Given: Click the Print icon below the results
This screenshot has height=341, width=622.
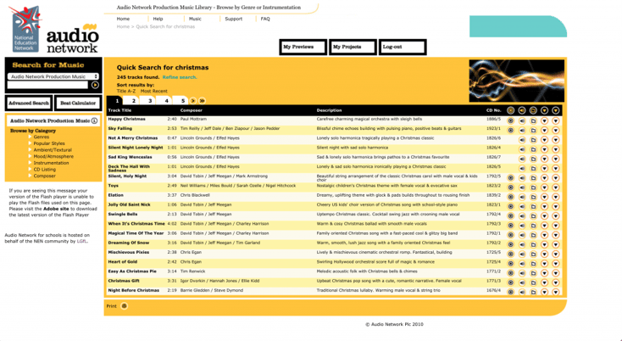Looking at the screenshot, I should [x=125, y=306].
